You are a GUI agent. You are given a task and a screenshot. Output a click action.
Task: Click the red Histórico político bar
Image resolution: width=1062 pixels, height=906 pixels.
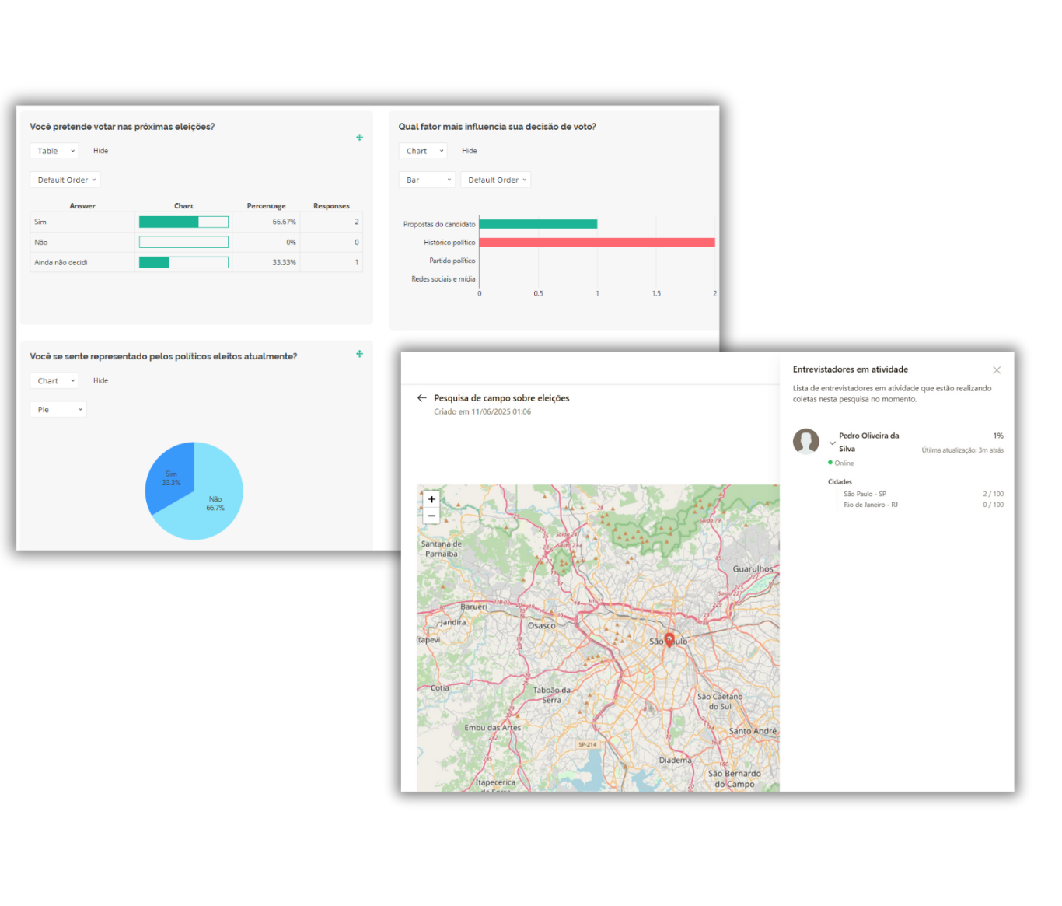596,243
